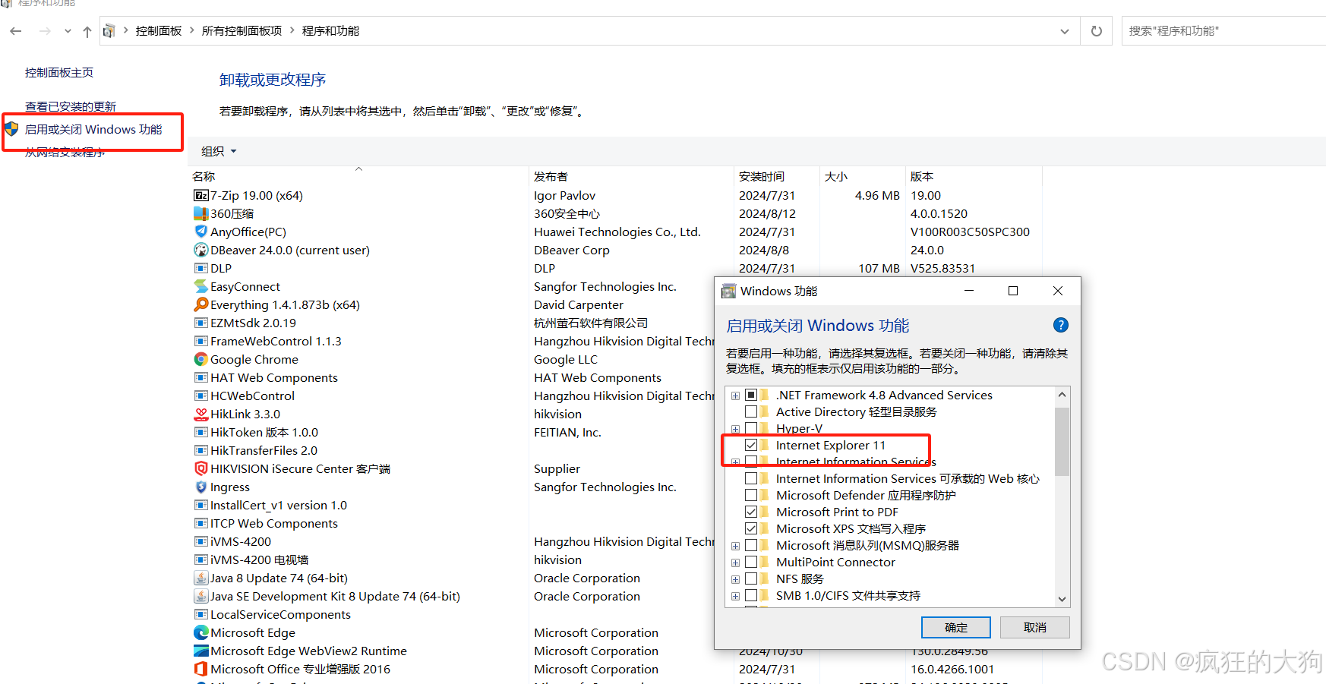
Task: Open recent locations dropdown next to forward arrow
Action: tap(68, 31)
